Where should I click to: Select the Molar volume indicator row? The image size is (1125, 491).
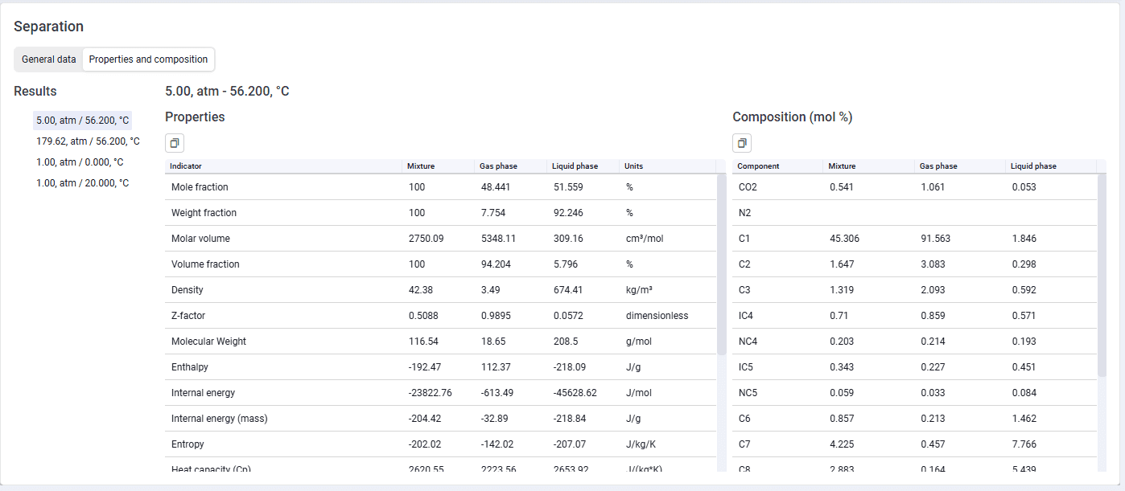[x=441, y=239]
